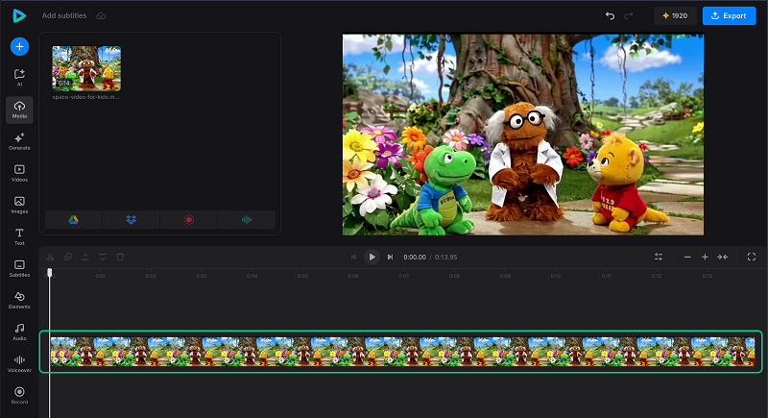Open the Videos stock library
This screenshot has height=418, width=768.
[19, 173]
